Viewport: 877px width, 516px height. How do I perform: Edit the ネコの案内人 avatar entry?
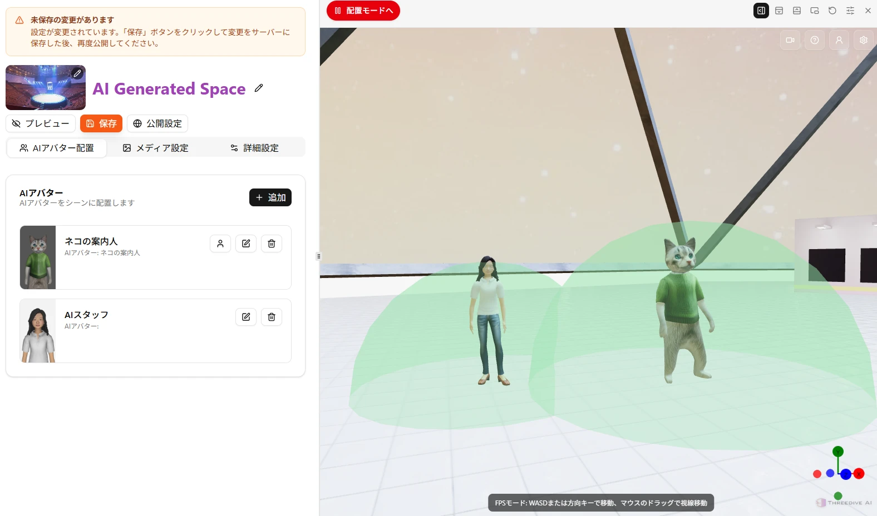[246, 244]
